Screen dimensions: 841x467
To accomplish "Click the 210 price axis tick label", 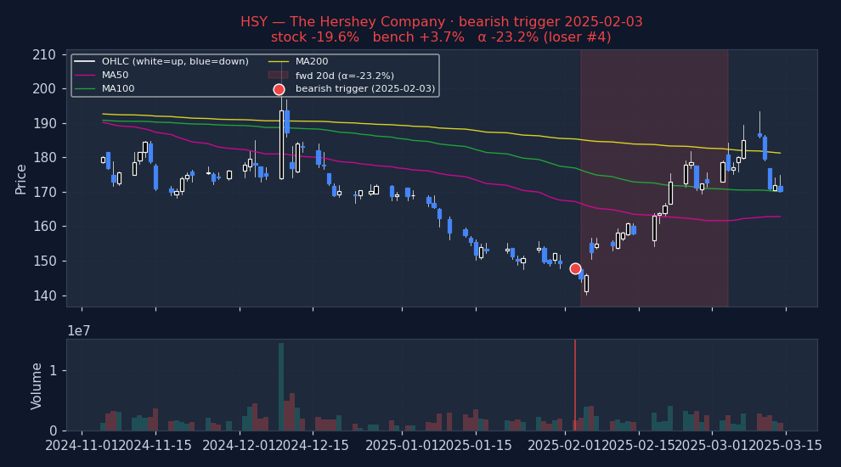I will pyautogui.click(x=43, y=54).
